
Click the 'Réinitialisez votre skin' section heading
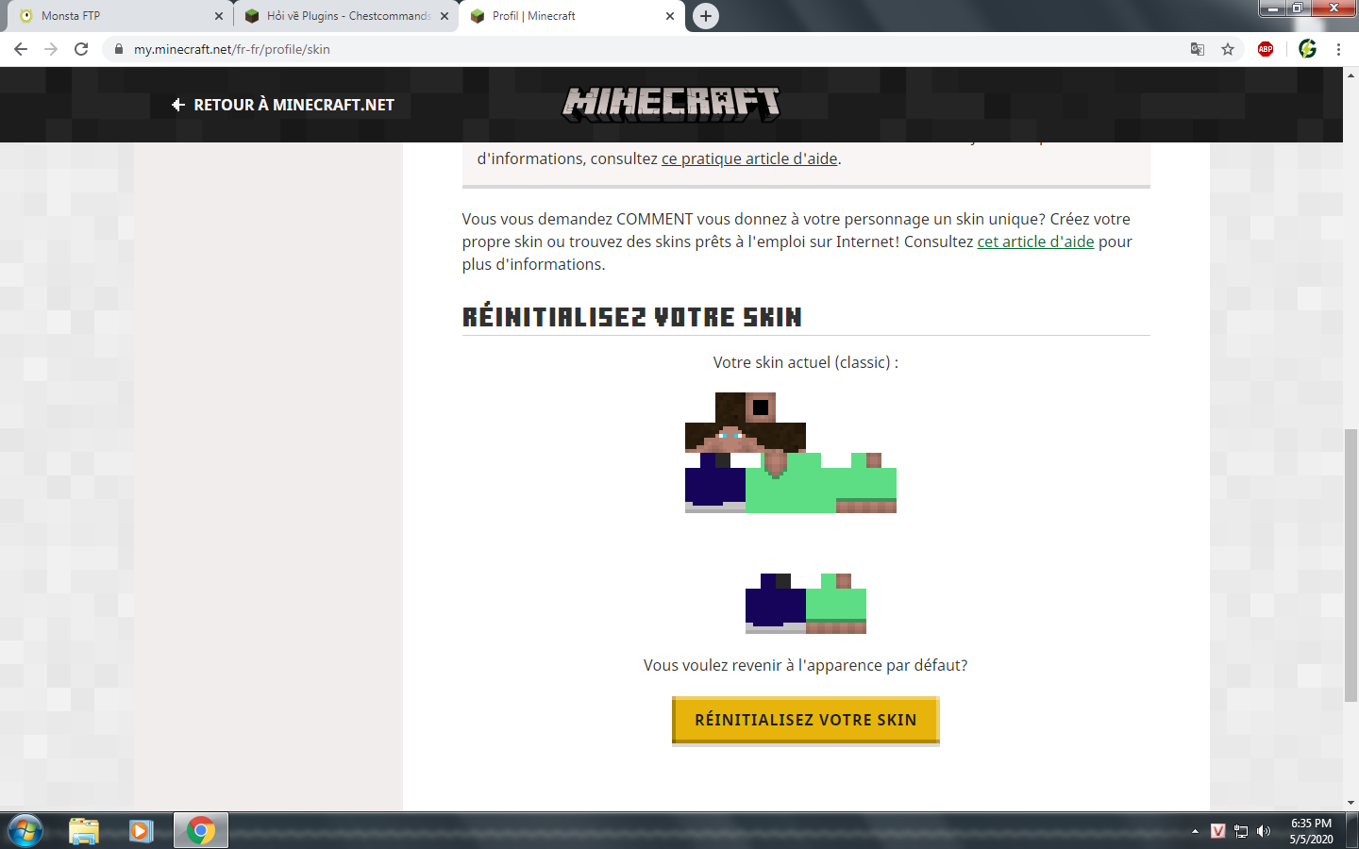632,317
